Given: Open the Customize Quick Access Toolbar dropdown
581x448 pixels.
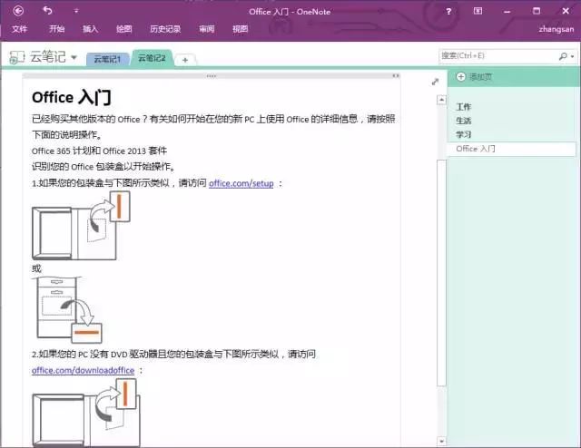Looking at the screenshot, I should click(76, 11).
